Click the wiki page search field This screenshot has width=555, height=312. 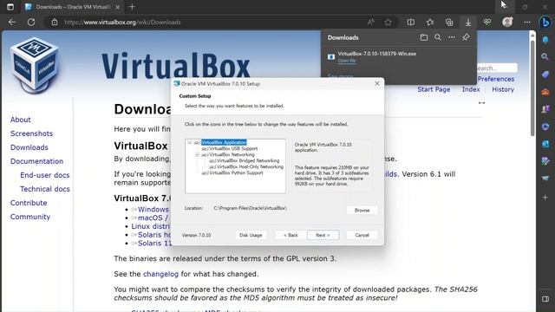coord(497,68)
